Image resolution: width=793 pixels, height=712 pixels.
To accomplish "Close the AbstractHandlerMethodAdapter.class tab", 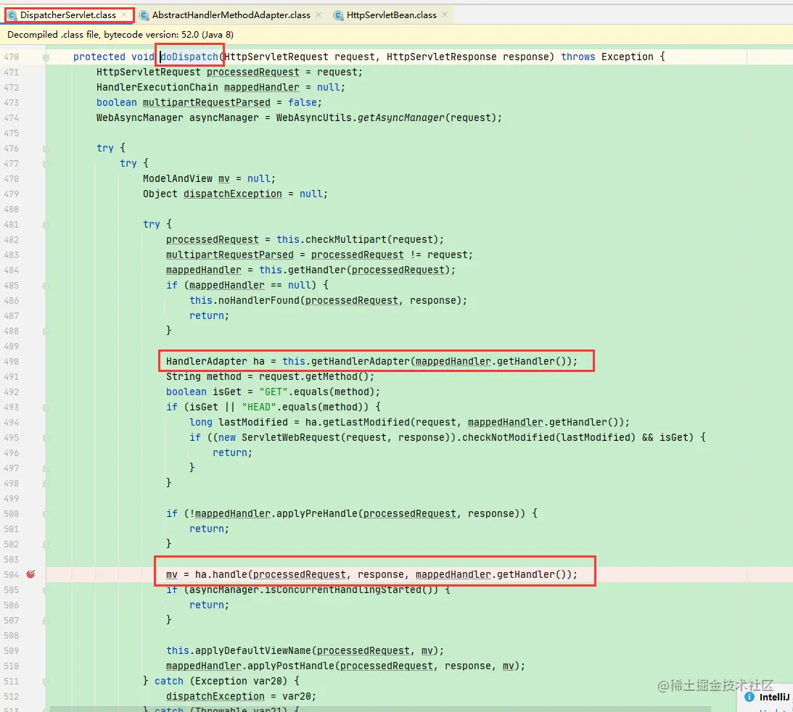I will (x=318, y=15).
